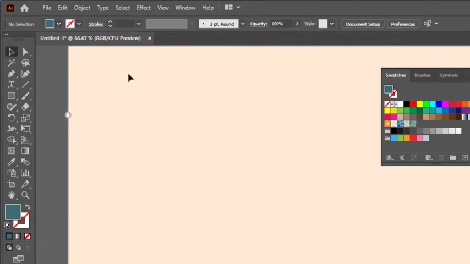
Task: Create new swatch plus button
Action: (465, 157)
